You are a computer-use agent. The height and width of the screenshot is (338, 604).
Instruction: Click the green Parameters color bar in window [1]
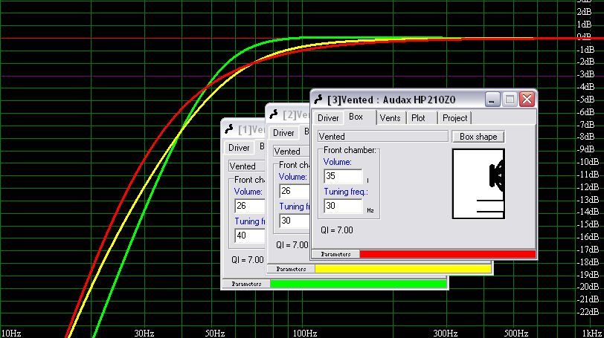click(359, 284)
